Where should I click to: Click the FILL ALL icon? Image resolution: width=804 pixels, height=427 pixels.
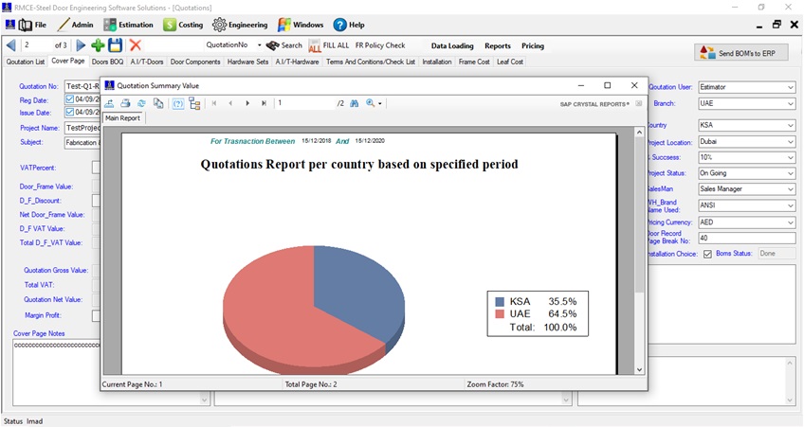(315, 46)
